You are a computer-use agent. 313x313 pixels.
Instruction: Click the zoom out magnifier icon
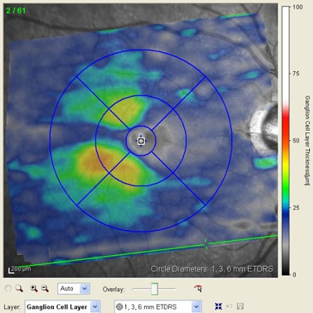(x=45, y=289)
